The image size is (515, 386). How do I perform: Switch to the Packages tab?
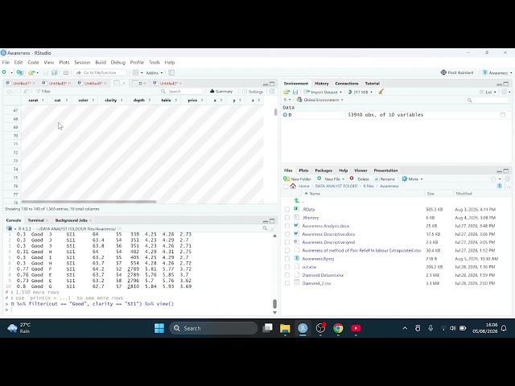coord(323,170)
